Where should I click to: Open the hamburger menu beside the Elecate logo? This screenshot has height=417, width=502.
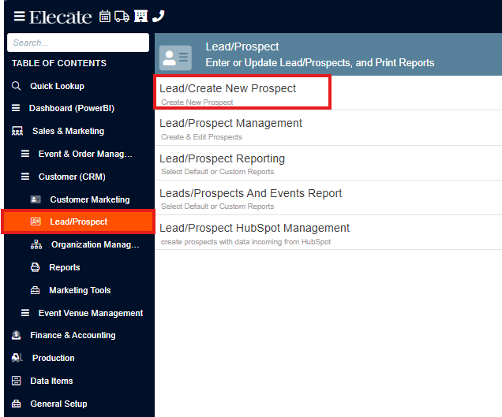(x=19, y=16)
